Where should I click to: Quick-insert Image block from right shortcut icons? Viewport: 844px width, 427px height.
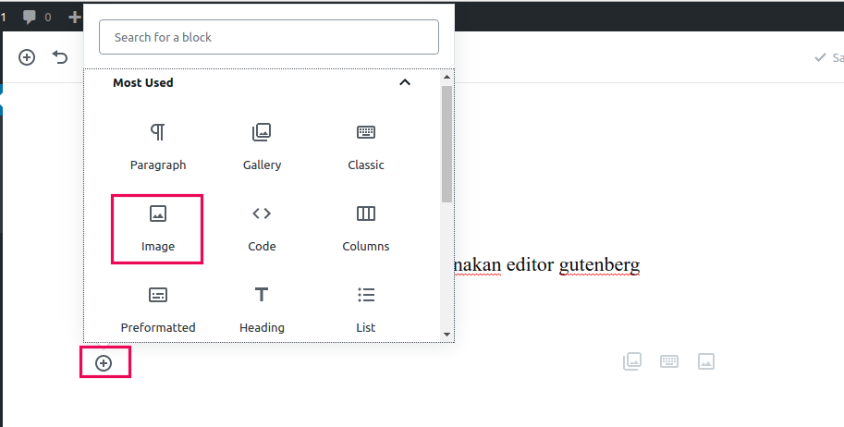(x=706, y=361)
